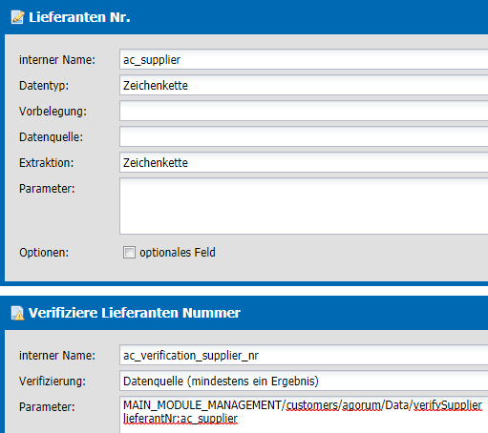
Task: Click the edit pencil icon beside Lieferanten Nr.
Action: point(18,17)
